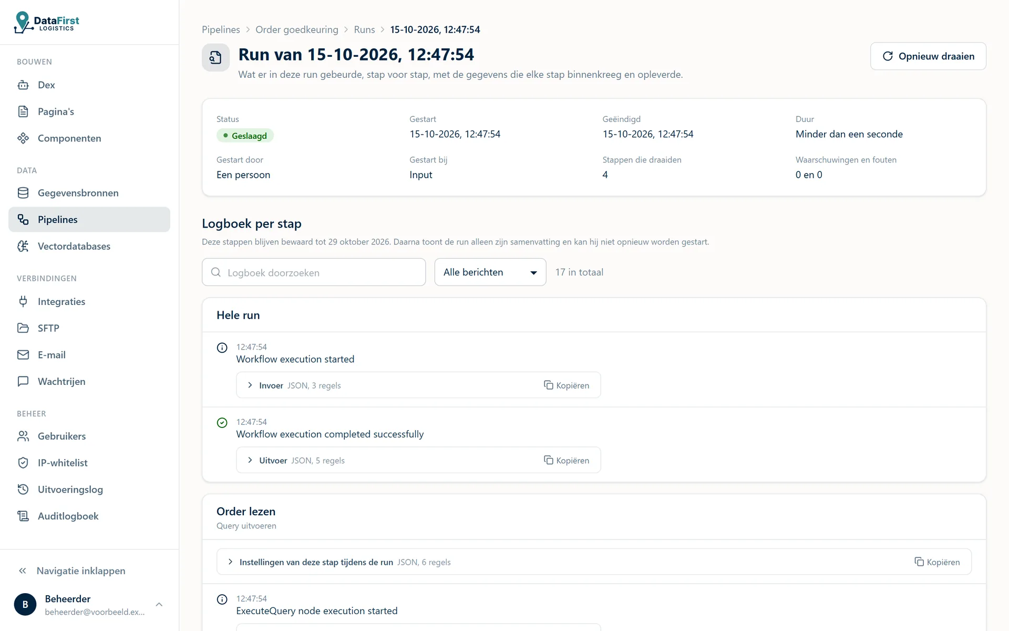This screenshot has height=631, width=1009.
Task: Click the Hele run section heading
Action: 238,315
